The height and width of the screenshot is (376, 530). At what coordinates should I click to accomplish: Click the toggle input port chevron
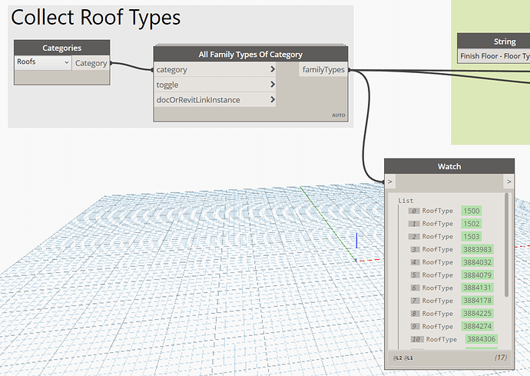click(273, 85)
